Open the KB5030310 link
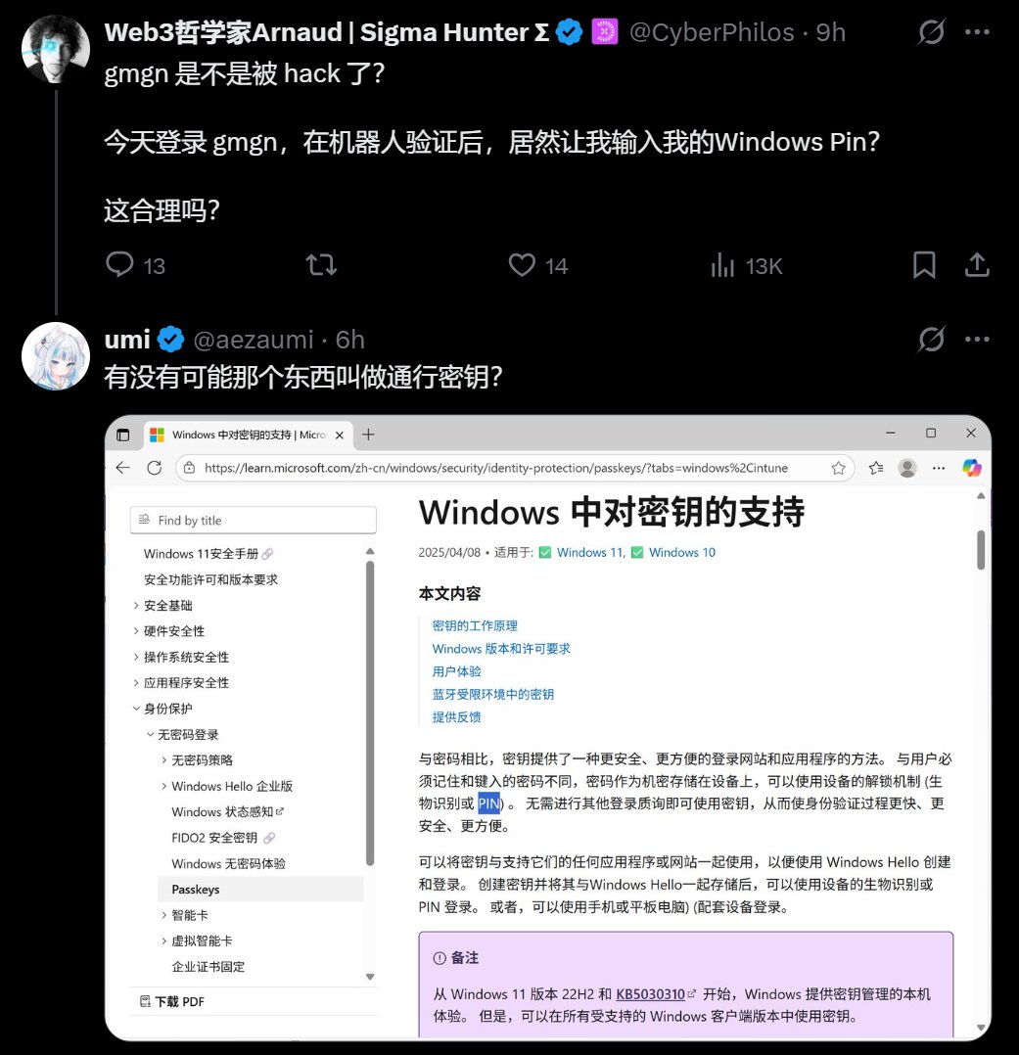 pyautogui.click(x=650, y=993)
